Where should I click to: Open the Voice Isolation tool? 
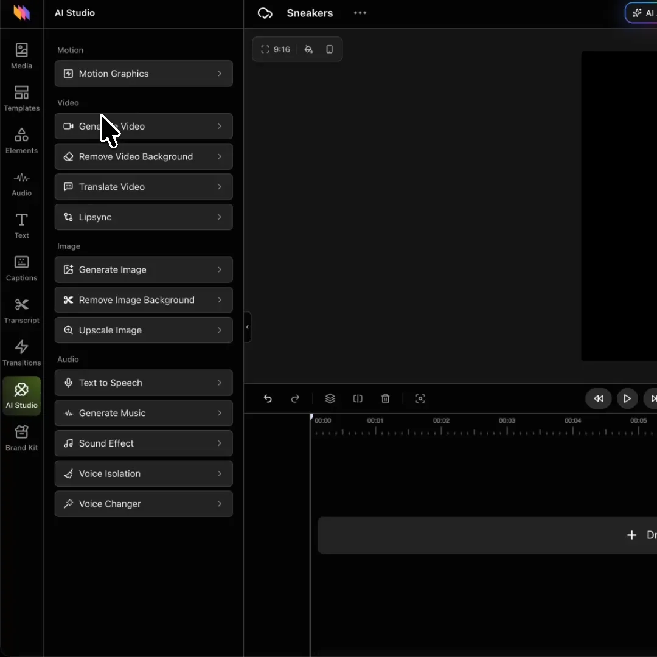point(144,473)
